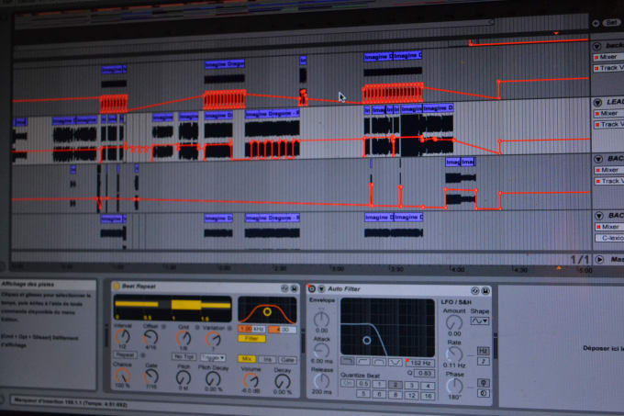Set Quantize Beat value to 2
Viewport: 624px width, 416px height.
click(x=396, y=385)
